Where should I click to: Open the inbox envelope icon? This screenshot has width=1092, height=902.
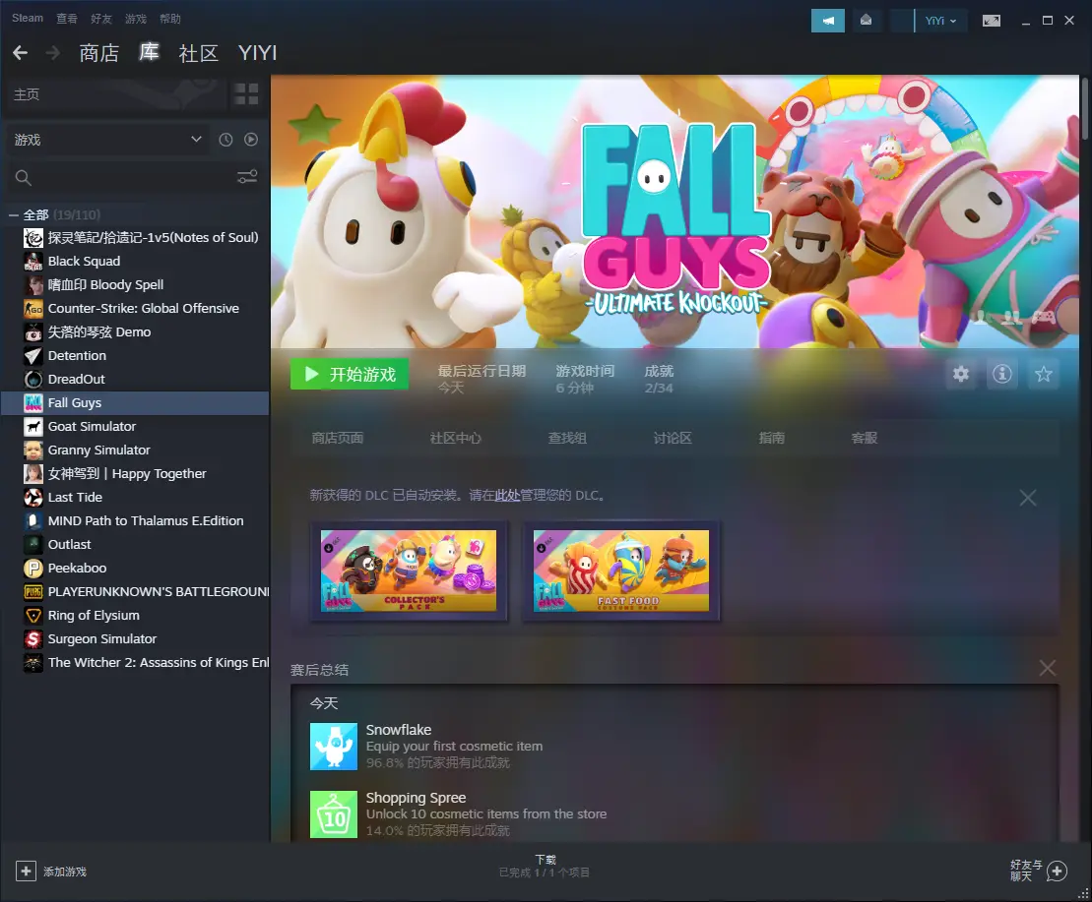[x=866, y=21]
